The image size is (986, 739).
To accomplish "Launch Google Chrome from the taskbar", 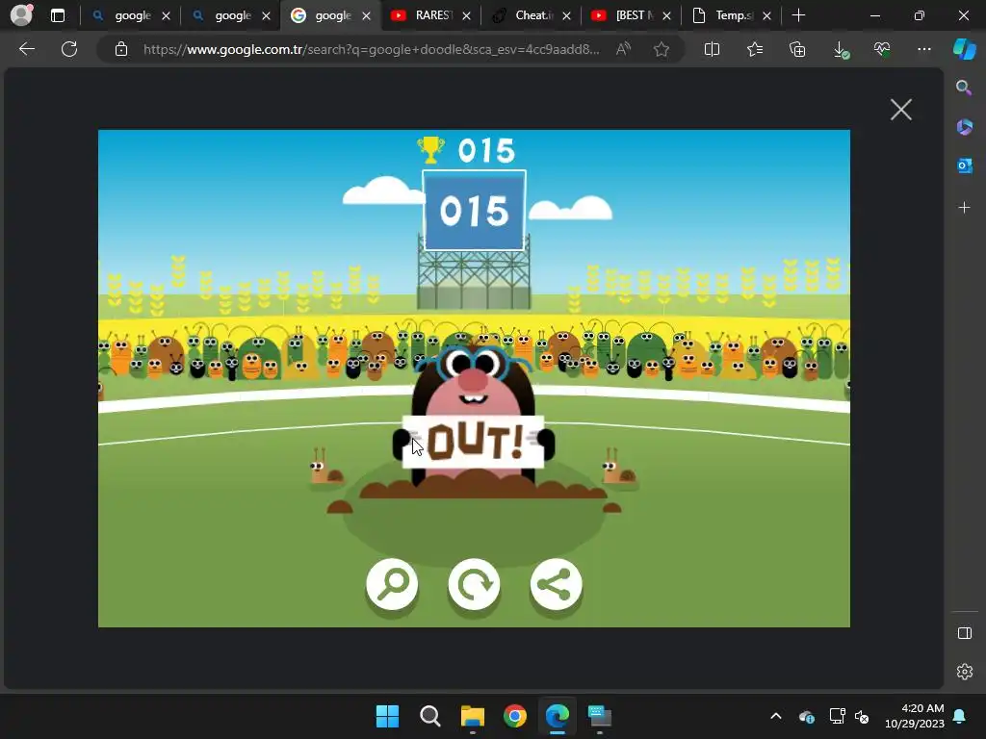I will point(515,716).
